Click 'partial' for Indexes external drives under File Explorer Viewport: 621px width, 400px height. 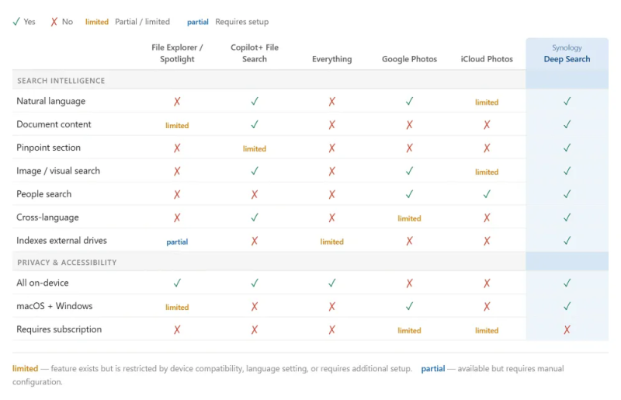(177, 242)
